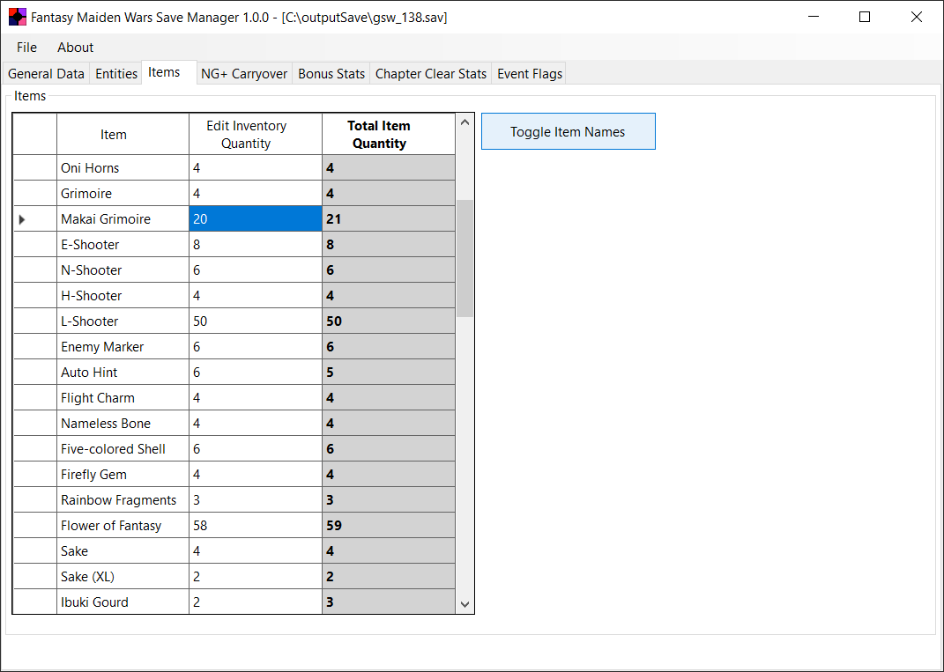944x672 pixels.
Task: Edit Nameless Bone inventory quantity cell
Action: pos(256,424)
